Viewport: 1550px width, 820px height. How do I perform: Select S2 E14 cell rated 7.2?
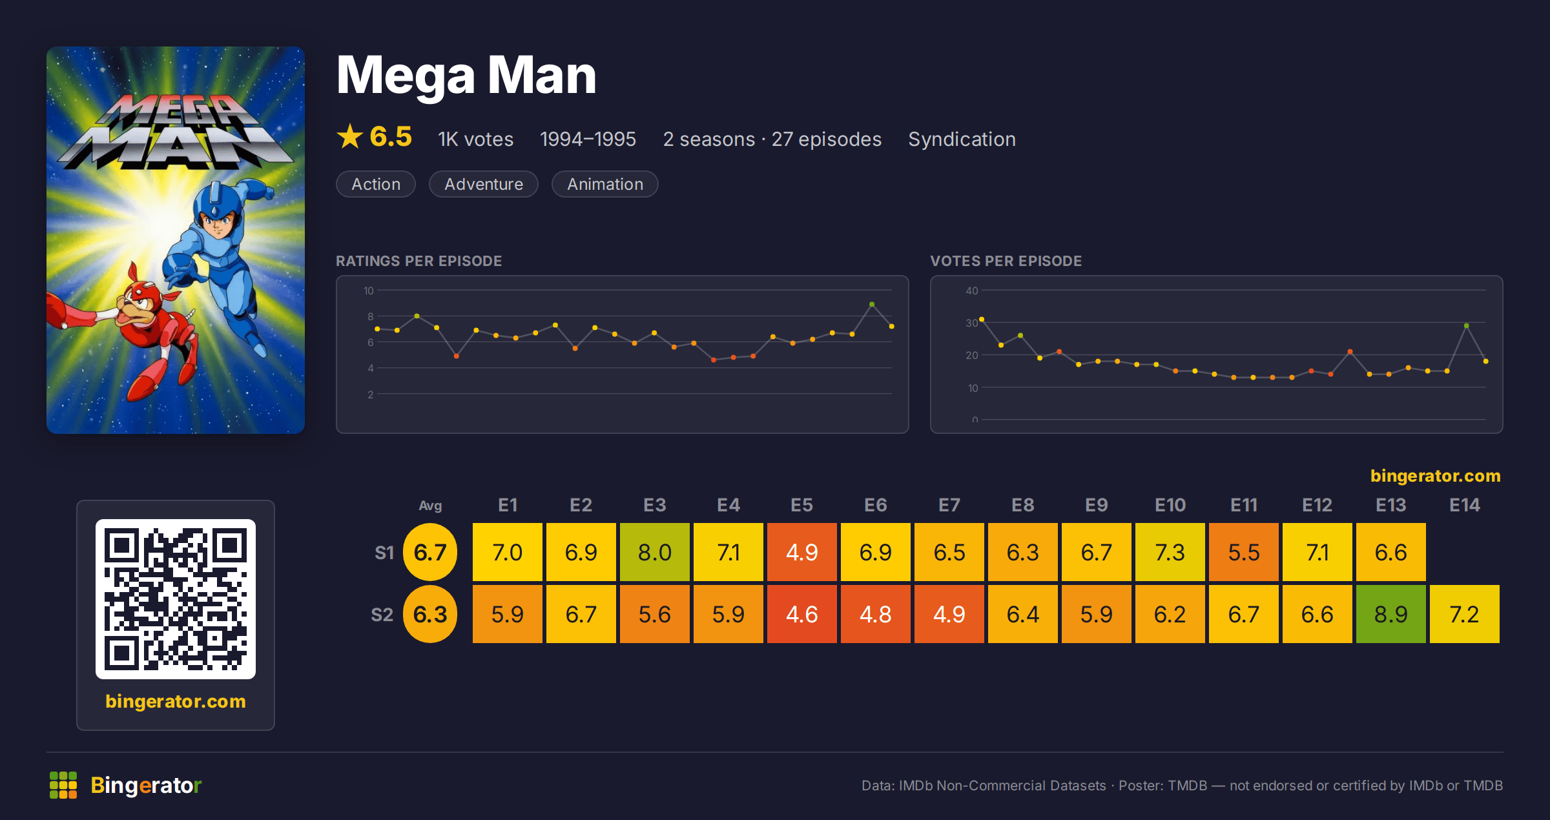click(1465, 614)
